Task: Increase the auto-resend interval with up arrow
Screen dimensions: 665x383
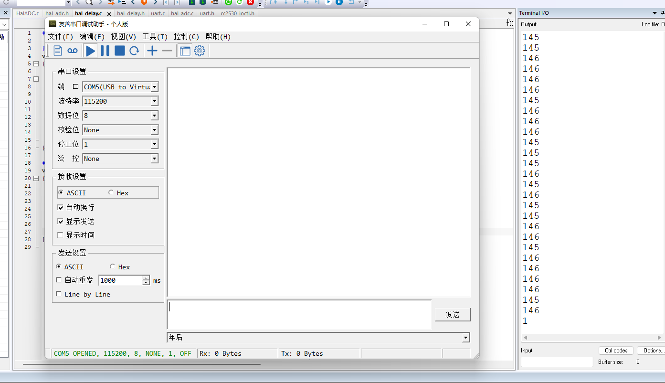Action: tap(146, 278)
